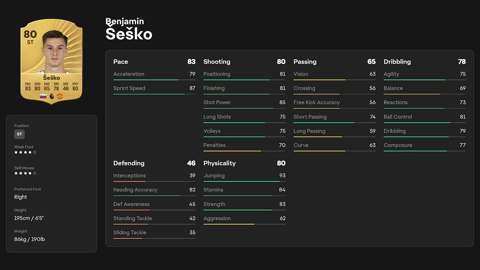Click the Finishing stat label
Image resolution: width=480 pixels, height=270 pixels.
point(214,88)
